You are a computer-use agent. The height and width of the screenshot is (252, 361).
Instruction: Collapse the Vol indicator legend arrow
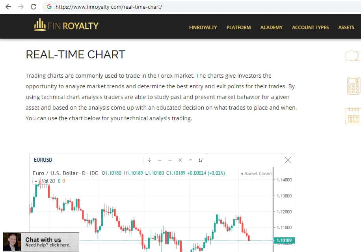(x=36, y=181)
